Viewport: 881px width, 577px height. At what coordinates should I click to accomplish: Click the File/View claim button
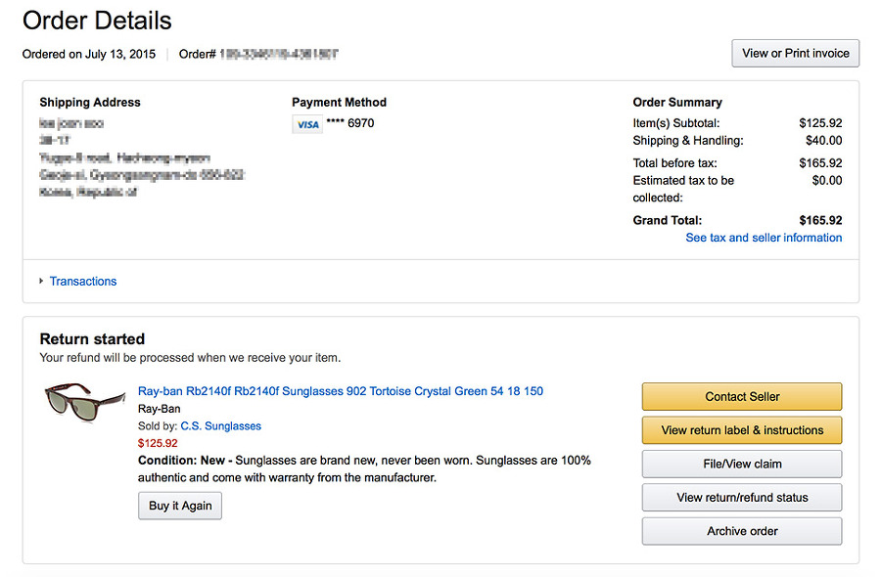pos(742,464)
